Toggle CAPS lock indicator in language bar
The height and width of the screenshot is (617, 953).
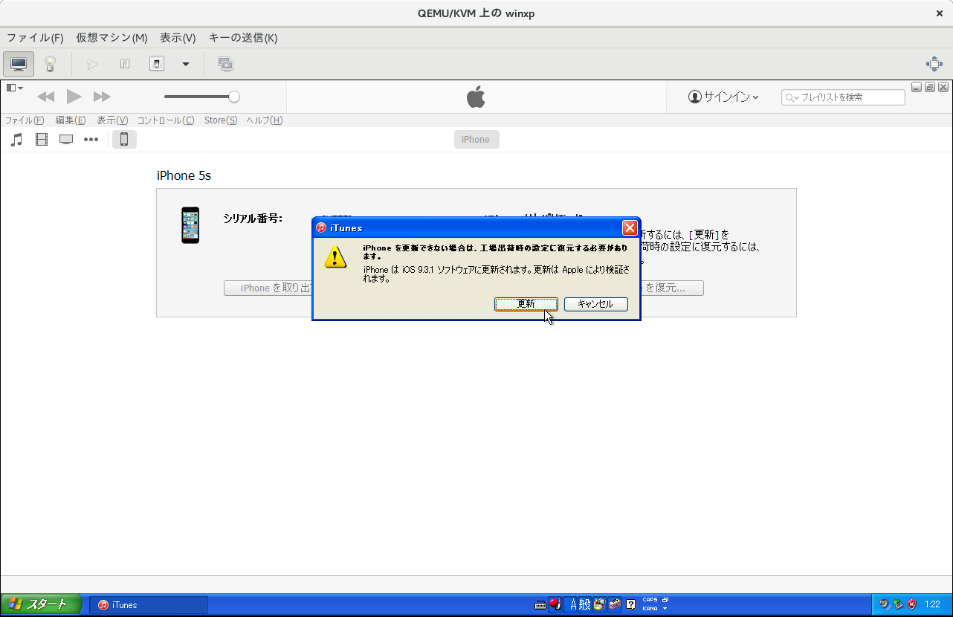[650, 600]
